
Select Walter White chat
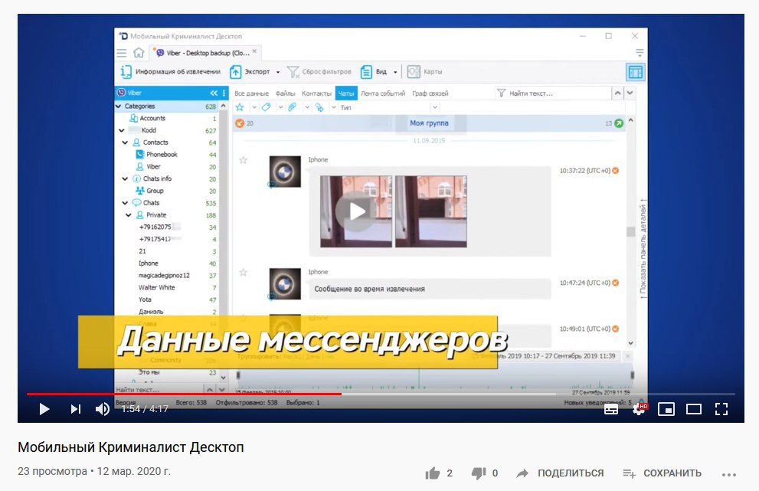[156, 287]
